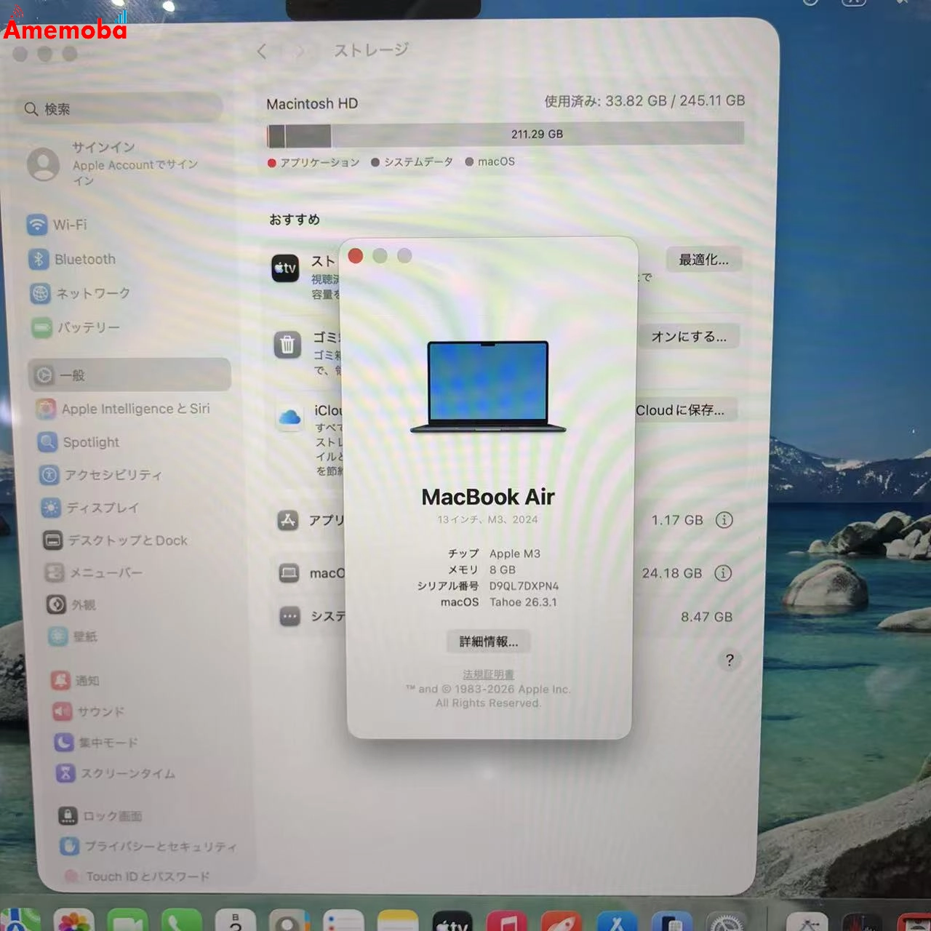The height and width of the screenshot is (931, 931).
Task: Click the iCloud recommendation icon
Action: 289,417
